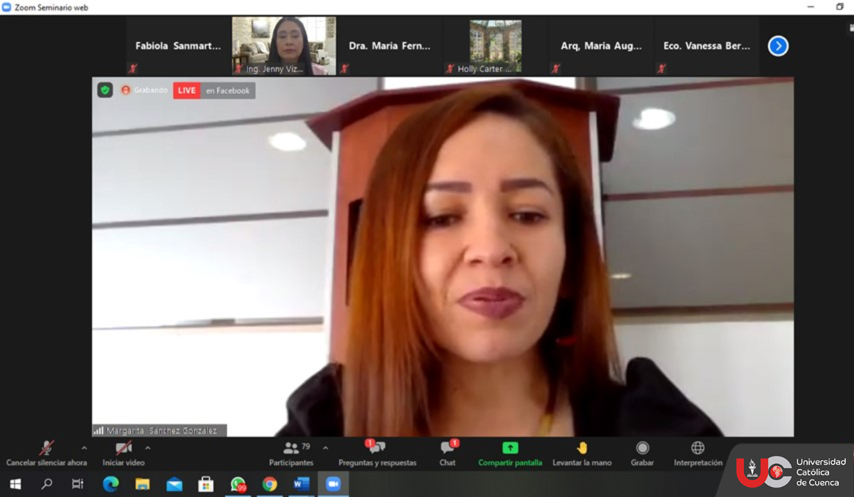Click the Grabando recording indicator
The width and height of the screenshot is (854, 497).
tap(144, 90)
